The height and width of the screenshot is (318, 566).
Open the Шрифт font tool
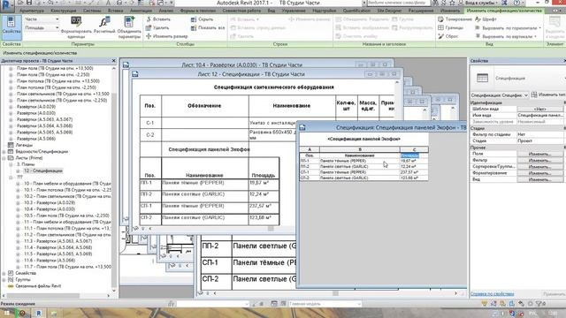[486, 19]
